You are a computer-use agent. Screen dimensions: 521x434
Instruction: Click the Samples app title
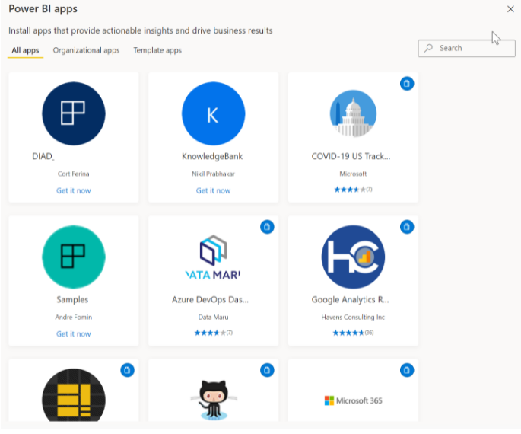pyautogui.click(x=72, y=300)
